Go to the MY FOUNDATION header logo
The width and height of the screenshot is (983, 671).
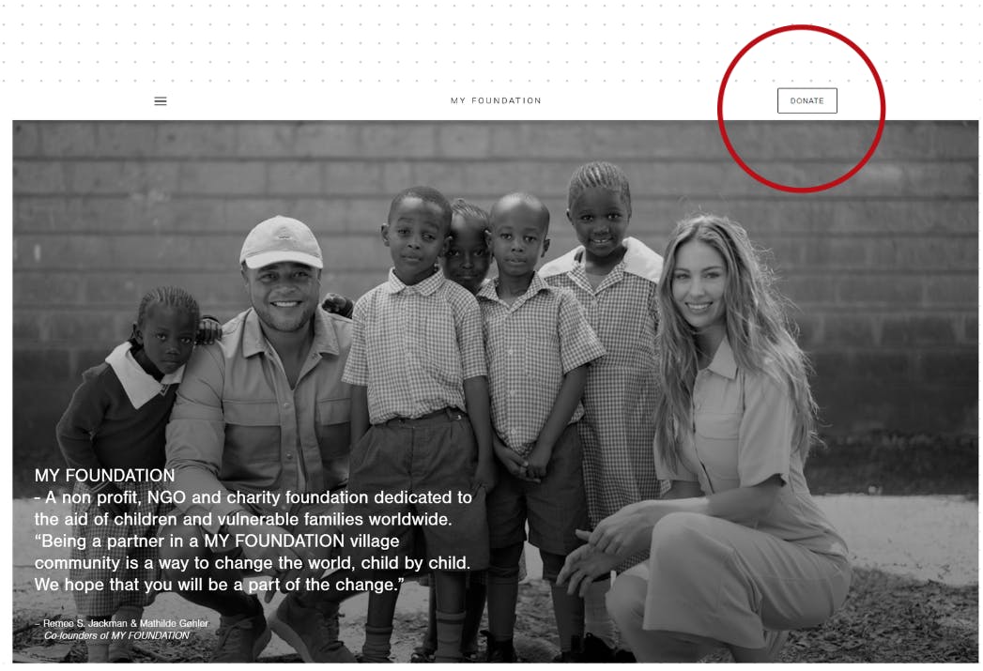tap(496, 100)
